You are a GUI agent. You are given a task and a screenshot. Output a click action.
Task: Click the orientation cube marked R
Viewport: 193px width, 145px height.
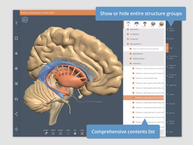click(x=25, y=20)
